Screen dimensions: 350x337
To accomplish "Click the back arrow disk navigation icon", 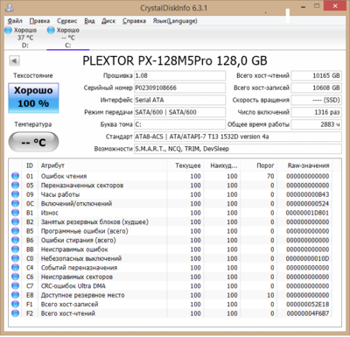I will pos(14,60).
